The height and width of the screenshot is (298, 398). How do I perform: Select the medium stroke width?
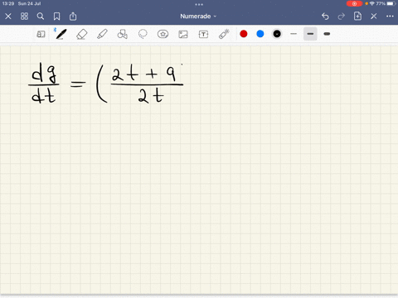(x=310, y=34)
